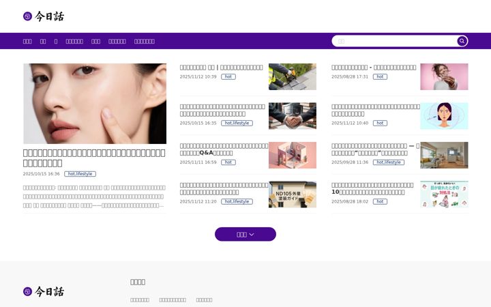The image size is (491, 307).
Task: Click the hot tag beside 2025/11/11 16:59
Action: (228, 162)
